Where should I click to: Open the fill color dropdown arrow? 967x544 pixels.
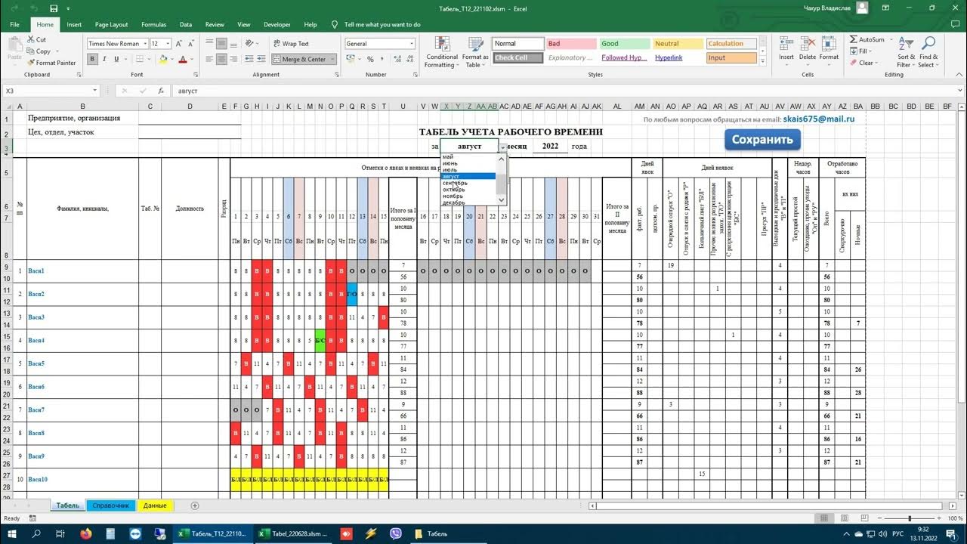pos(171,60)
